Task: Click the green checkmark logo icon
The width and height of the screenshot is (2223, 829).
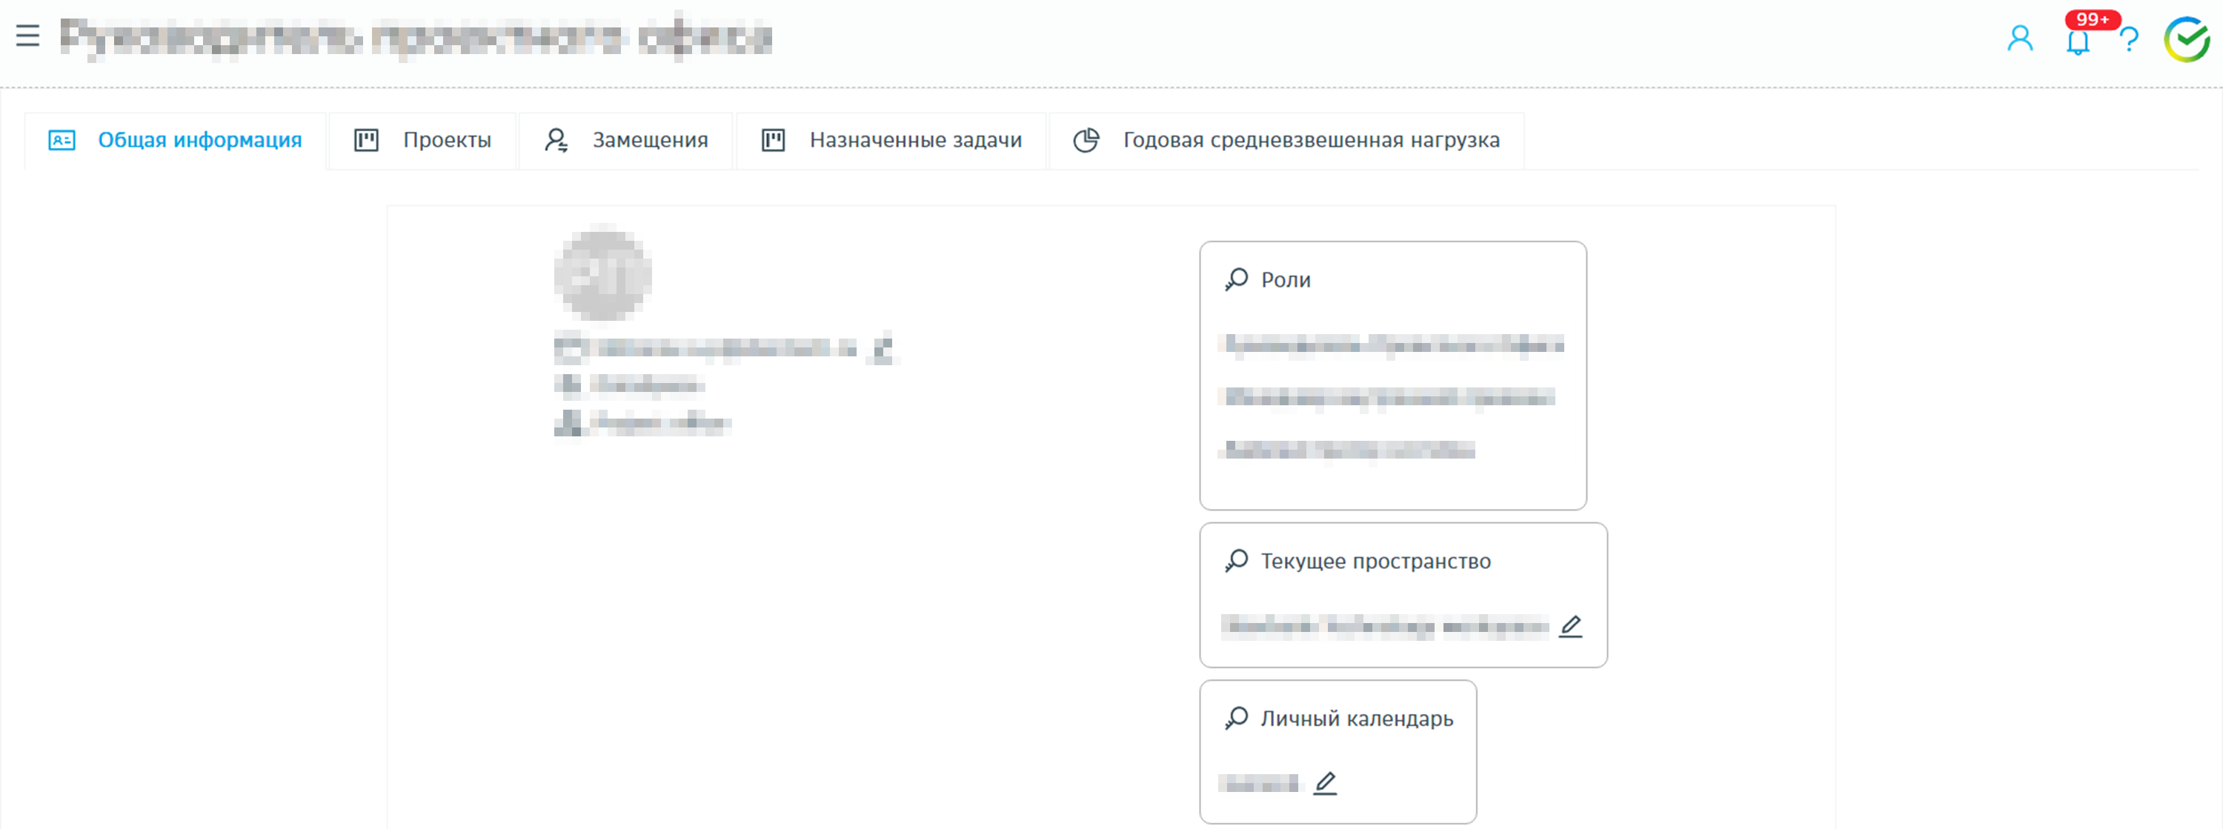Action: [2186, 39]
